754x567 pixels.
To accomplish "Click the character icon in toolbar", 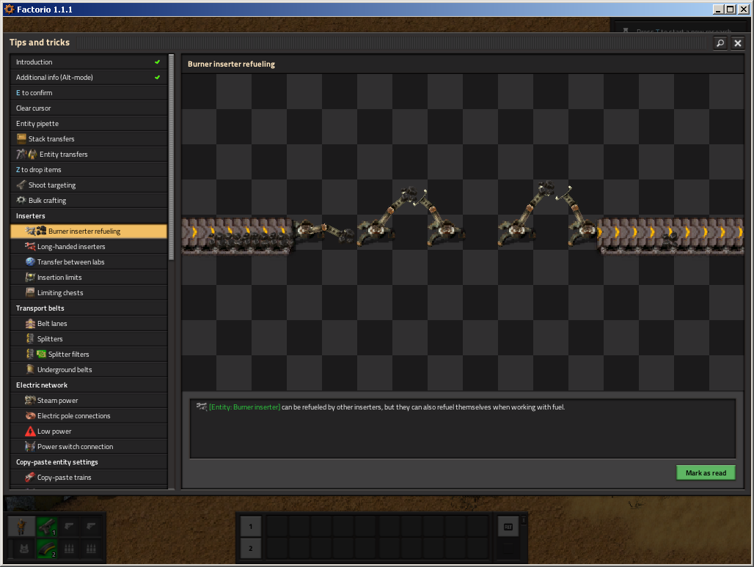I will [21, 527].
